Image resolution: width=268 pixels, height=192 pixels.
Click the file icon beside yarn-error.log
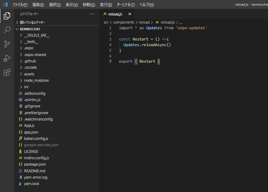[x=21, y=177]
